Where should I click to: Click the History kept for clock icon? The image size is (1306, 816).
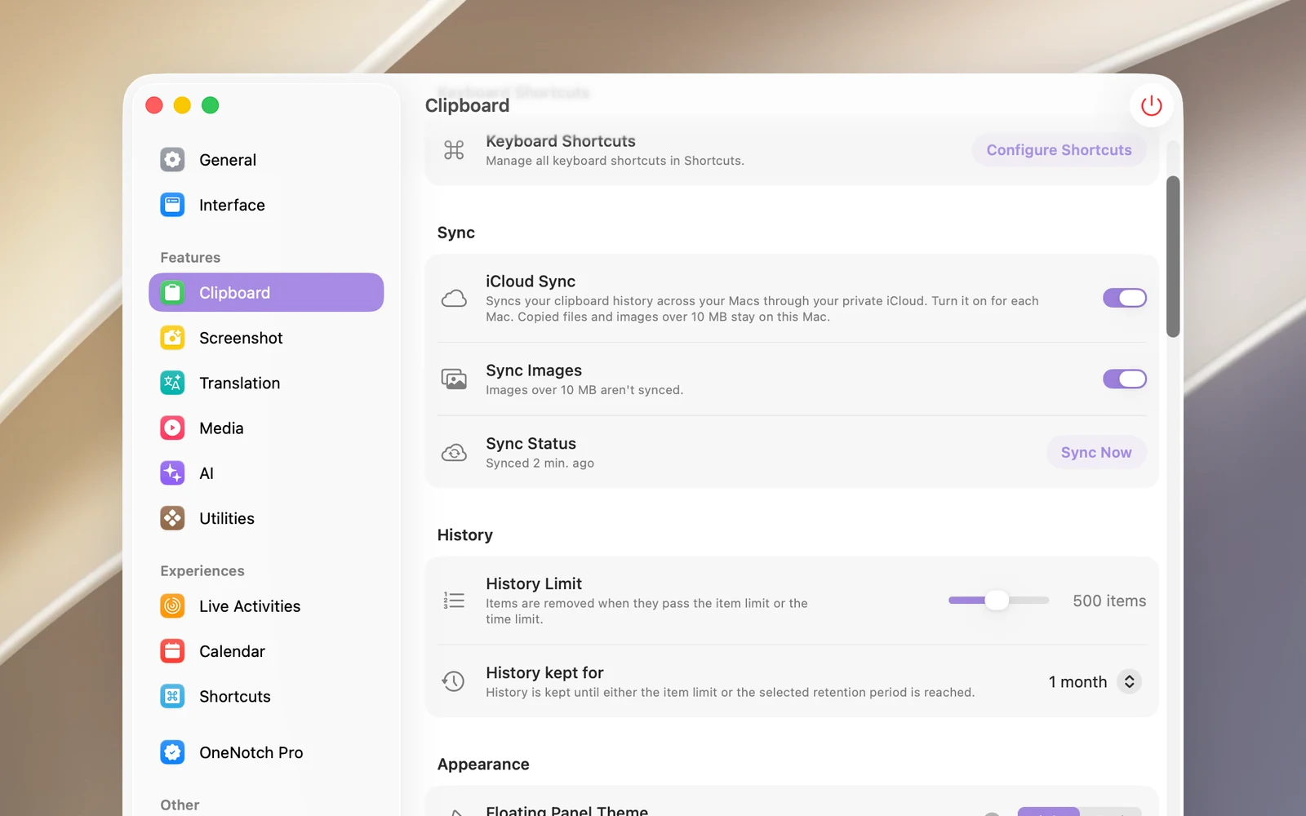pos(453,681)
